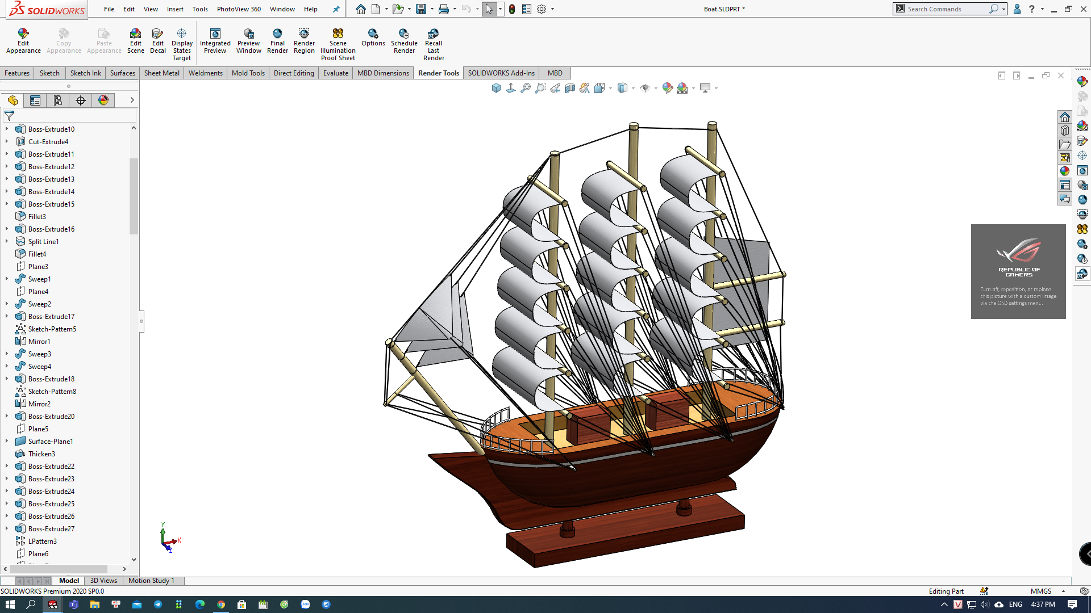
Task: Switch to the Evaluate tab
Action: click(335, 73)
